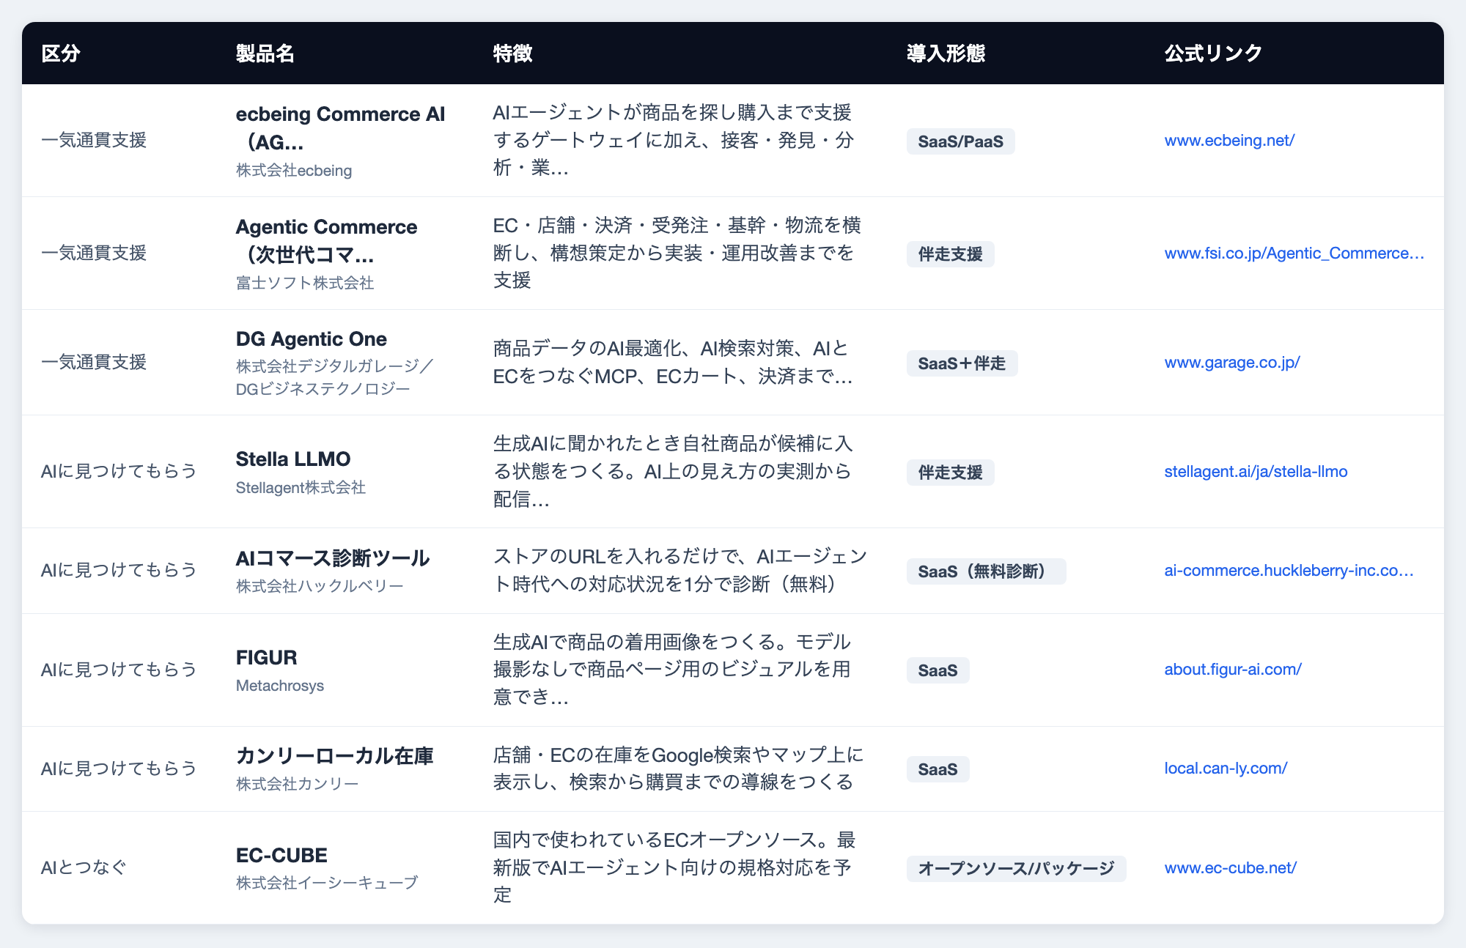Screen dimensions: 1466x948
Task: Click the 株式会社ハックルベリー vendor name
Action: pos(320,587)
